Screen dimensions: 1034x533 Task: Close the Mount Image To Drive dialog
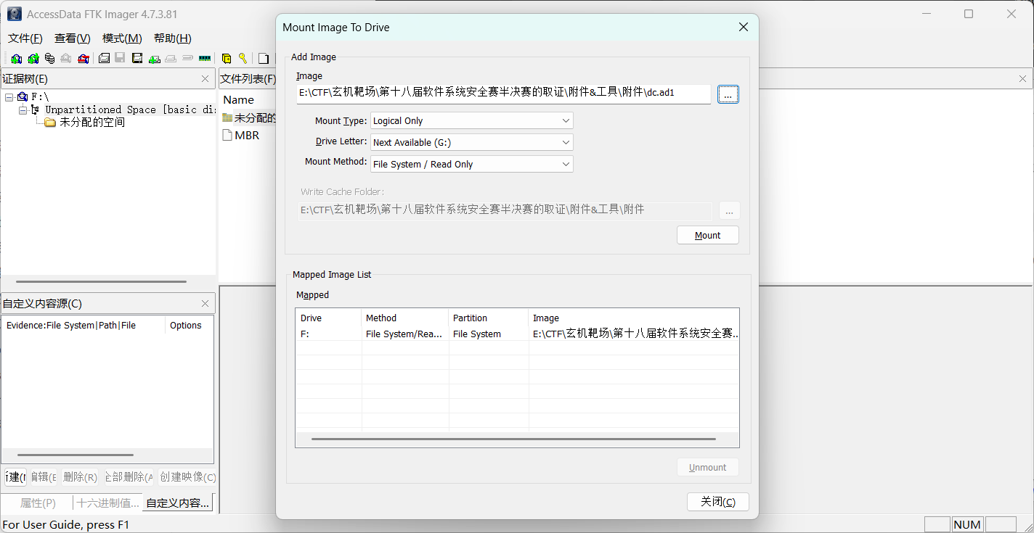tap(743, 27)
